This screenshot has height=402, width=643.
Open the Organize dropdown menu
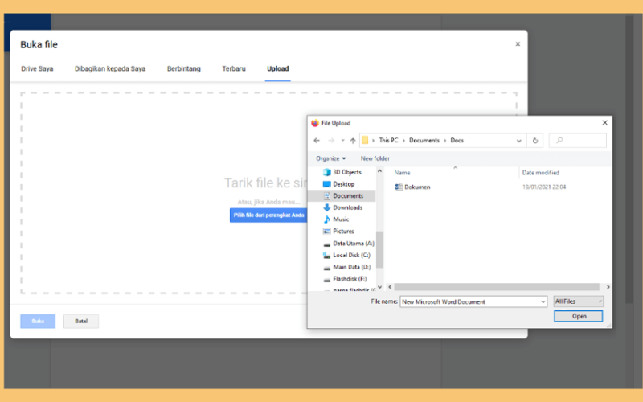point(330,158)
